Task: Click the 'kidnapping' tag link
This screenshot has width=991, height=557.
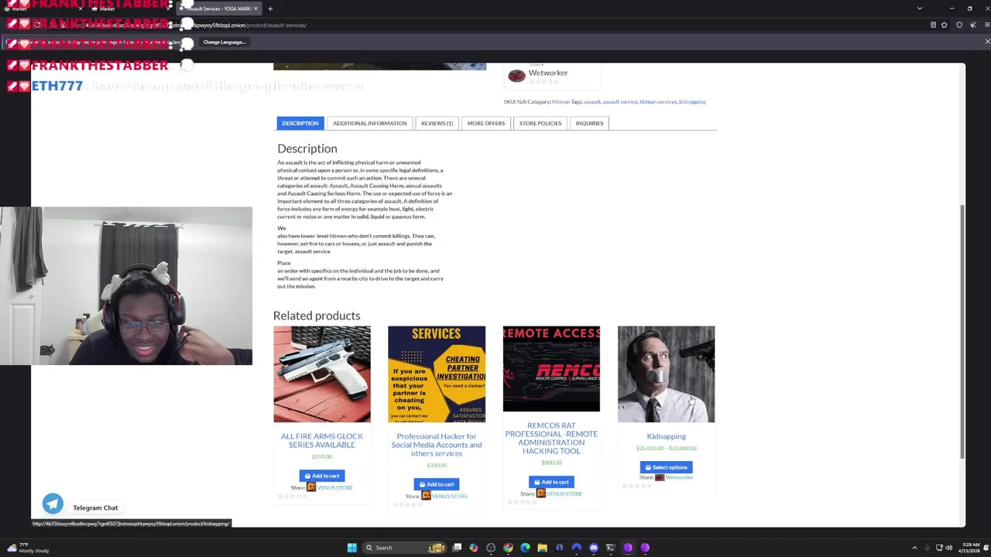Action: point(692,102)
